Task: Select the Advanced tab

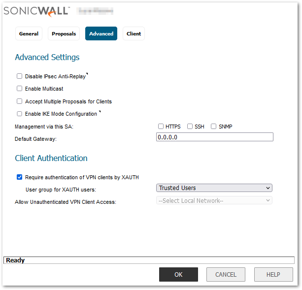Action: [x=101, y=33]
